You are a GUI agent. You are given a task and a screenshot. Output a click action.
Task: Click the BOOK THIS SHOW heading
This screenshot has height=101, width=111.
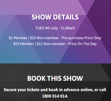coord(55,78)
